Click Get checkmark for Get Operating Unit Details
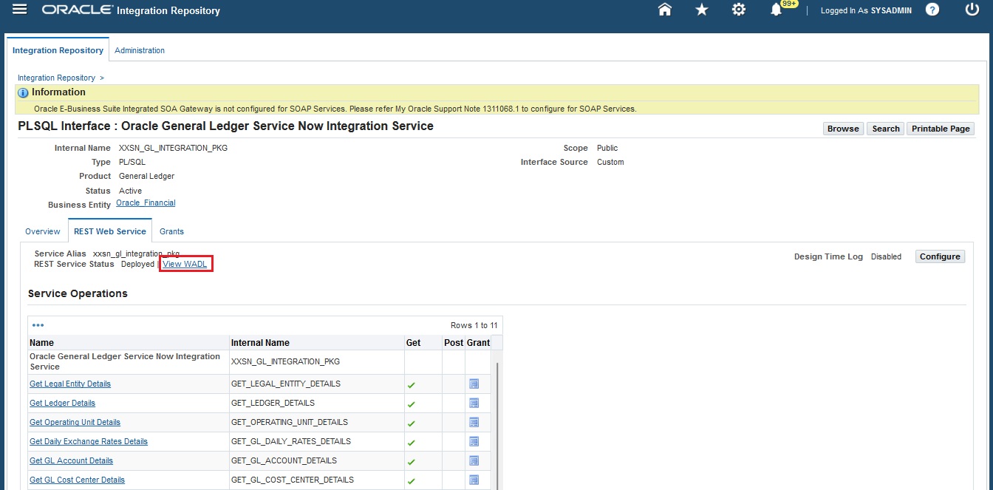Viewport: 993px width, 490px height. [x=412, y=423]
